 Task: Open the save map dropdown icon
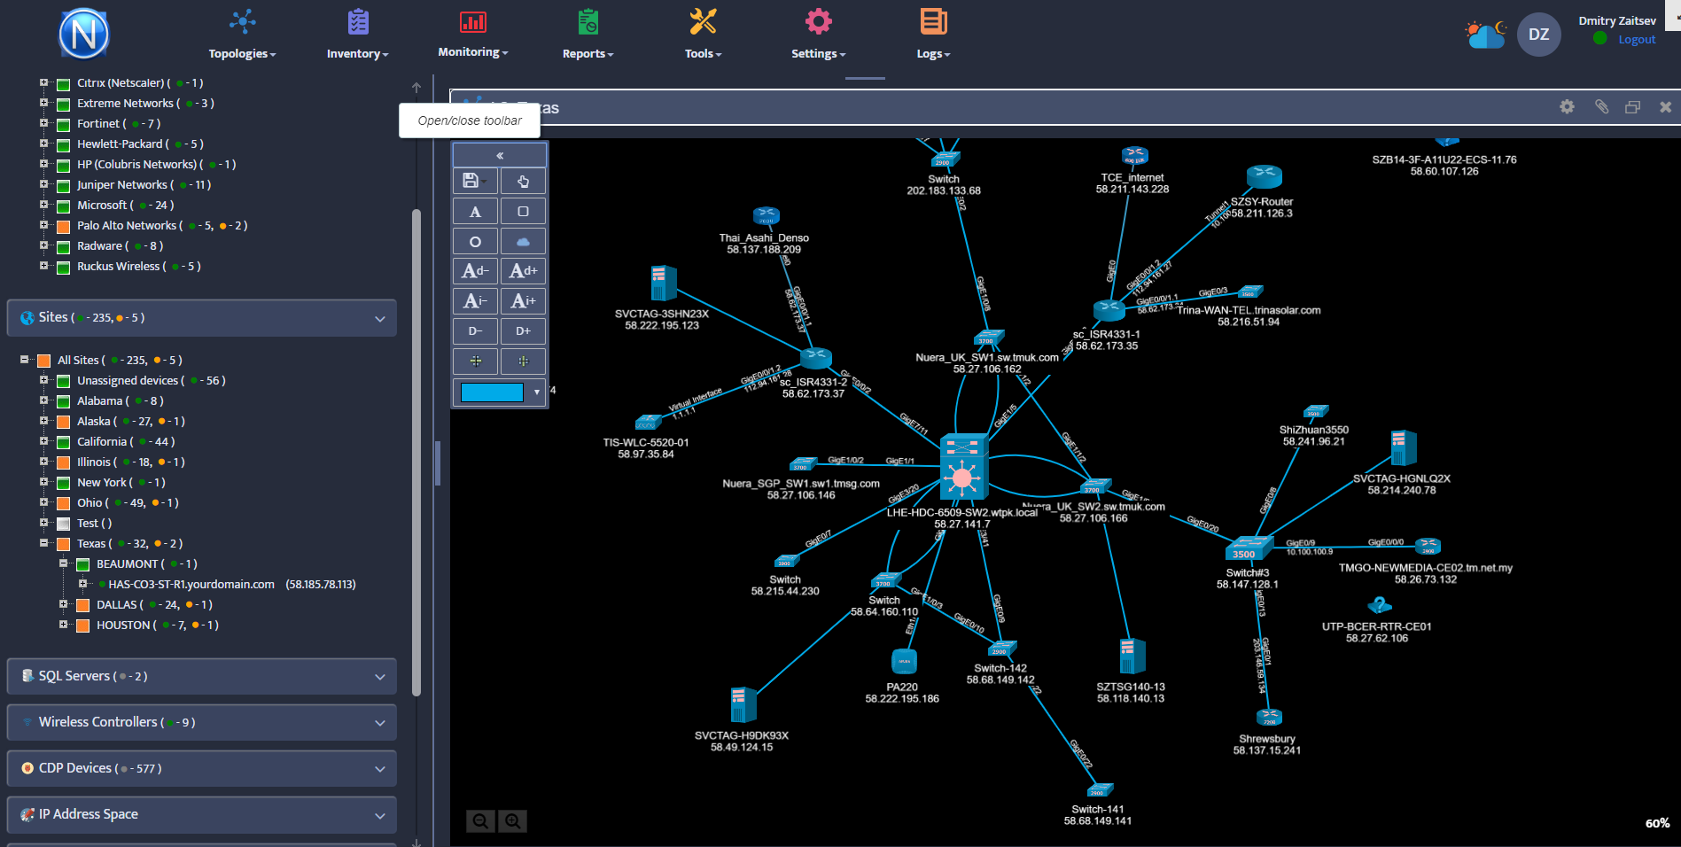[475, 181]
